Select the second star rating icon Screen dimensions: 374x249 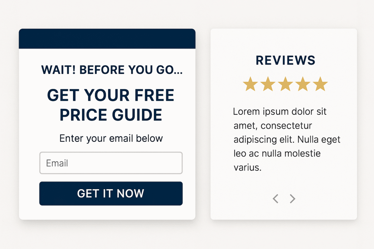(x=268, y=84)
